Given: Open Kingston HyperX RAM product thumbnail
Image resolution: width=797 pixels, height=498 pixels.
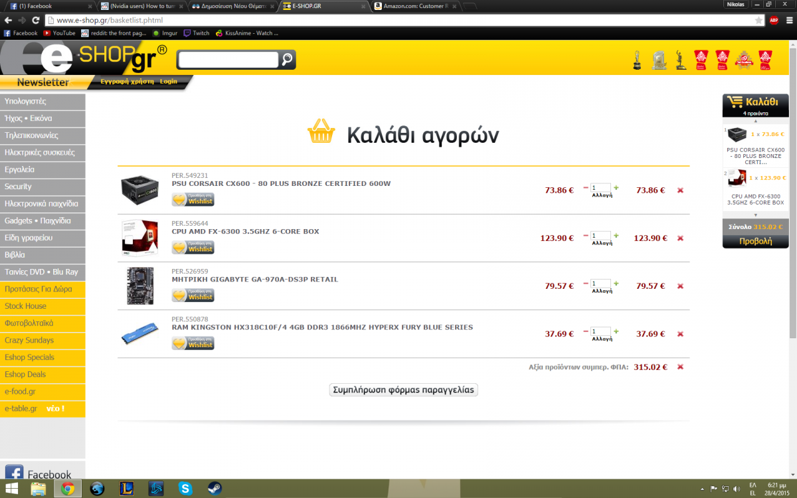Looking at the screenshot, I should coord(140,334).
